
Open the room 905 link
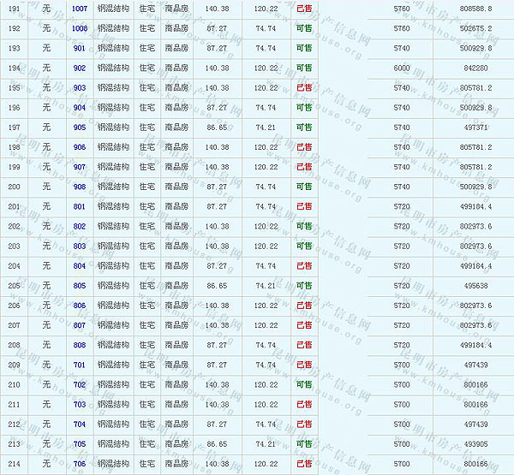tap(80, 128)
